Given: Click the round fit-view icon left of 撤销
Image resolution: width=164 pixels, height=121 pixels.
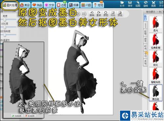Looking at the screenshot, I should coord(83,14).
